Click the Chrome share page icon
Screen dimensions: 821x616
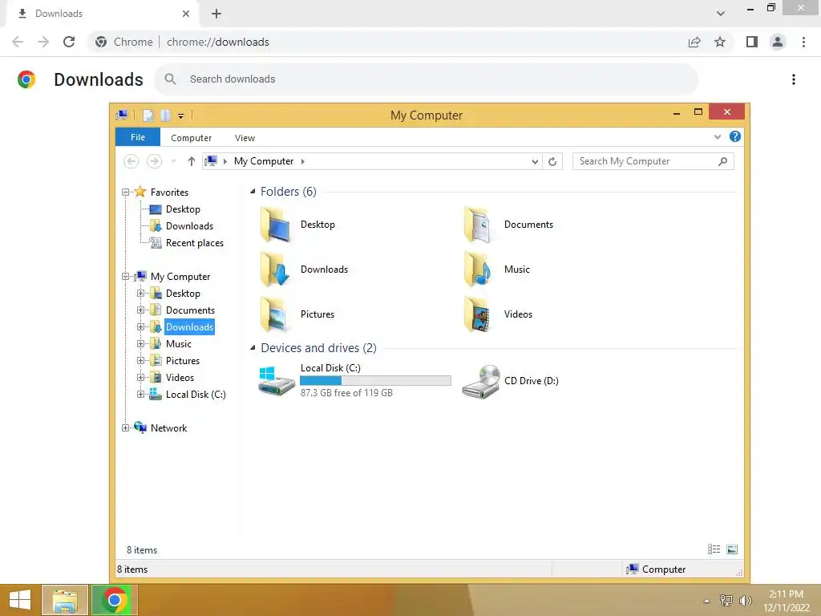[694, 42]
